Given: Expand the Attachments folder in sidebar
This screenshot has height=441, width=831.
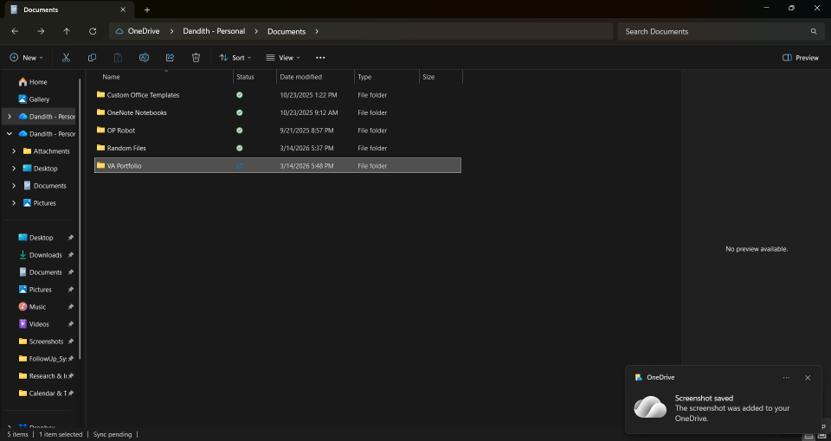Looking at the screenshot, I should [14, 151].
